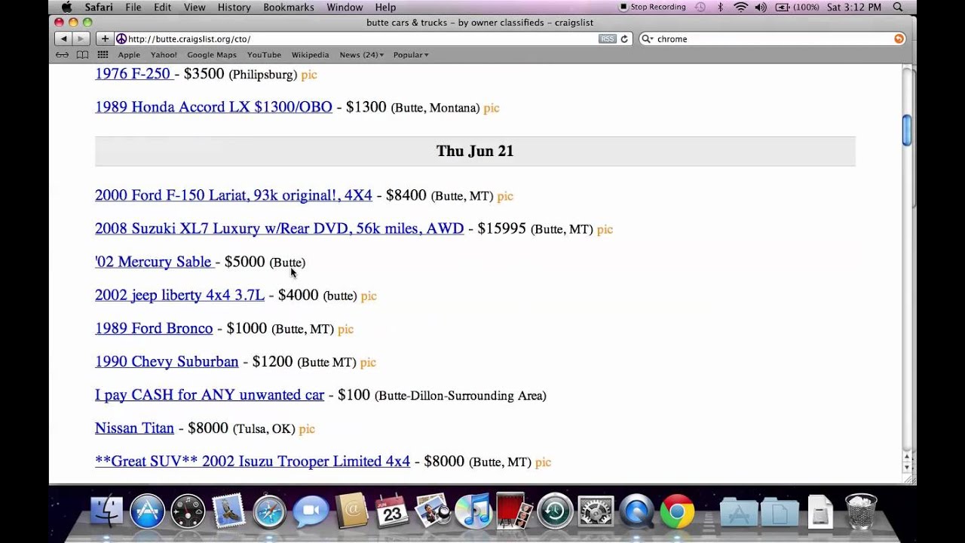Open the 1976 F-250 listing

pos(134,74)
